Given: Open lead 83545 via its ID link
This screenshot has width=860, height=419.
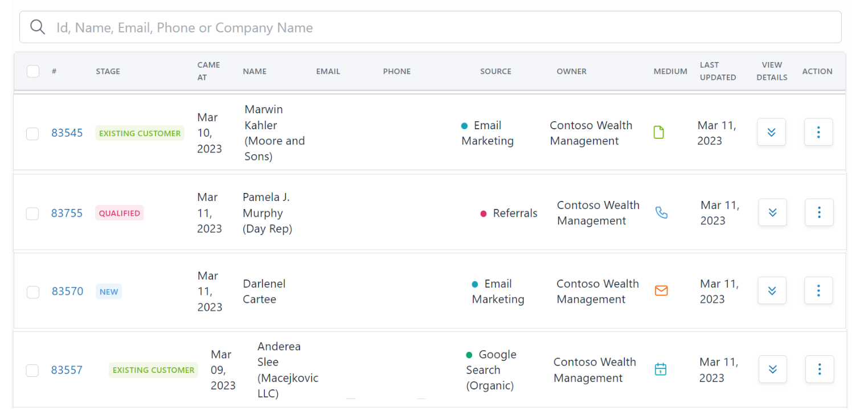Looking at the screenshot, I should point(67,132).
